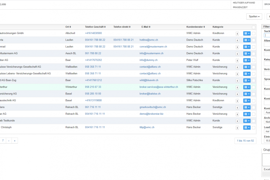Open info icon for +41613119888 row

237,101
